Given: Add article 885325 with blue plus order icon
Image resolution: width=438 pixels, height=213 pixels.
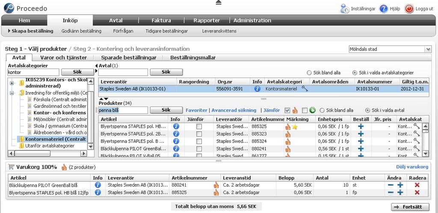Looking at the screenshot, I should point(361,127).
